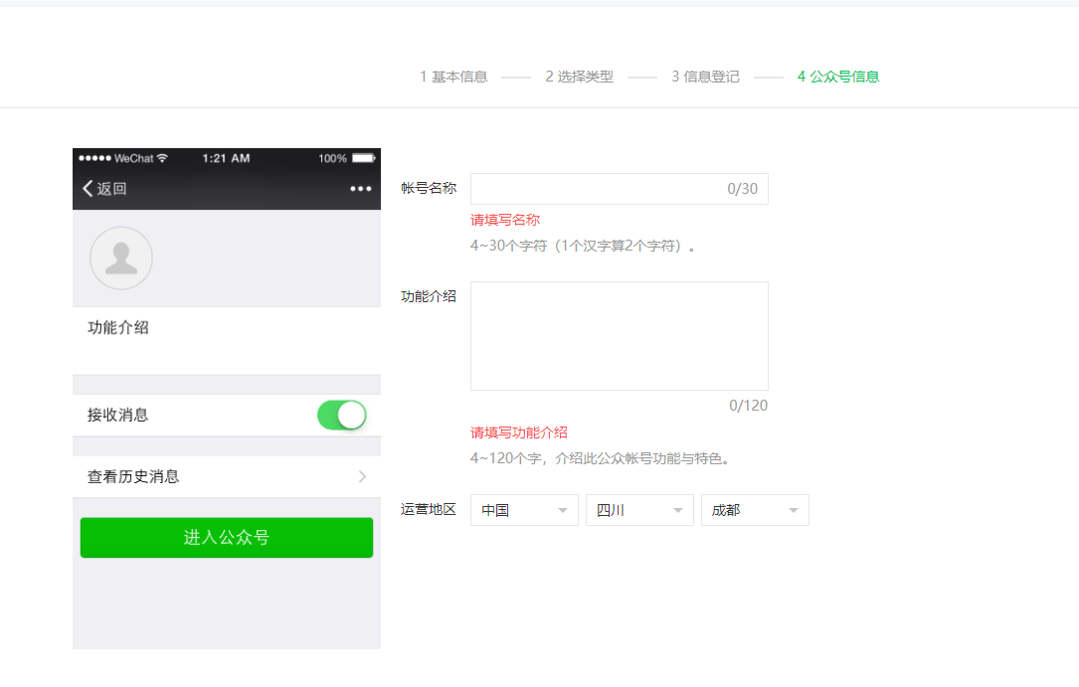Expand the 四川 province dropdown
The image size is (1079, 687).
point(639,510)
